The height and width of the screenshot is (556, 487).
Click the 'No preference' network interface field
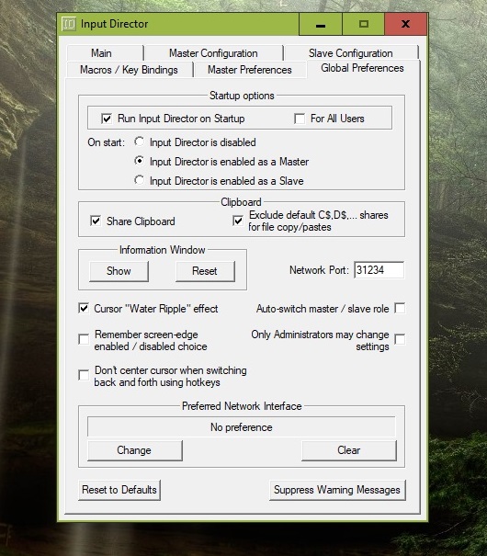[242, 427]
